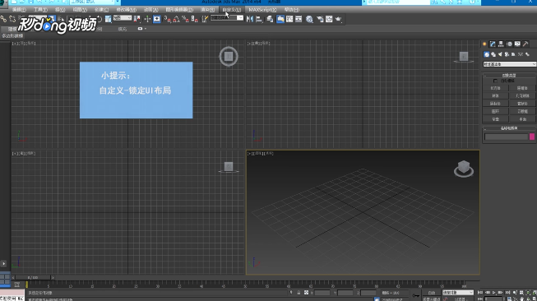Click the Cone (圆锥体) primitive button

522,88
